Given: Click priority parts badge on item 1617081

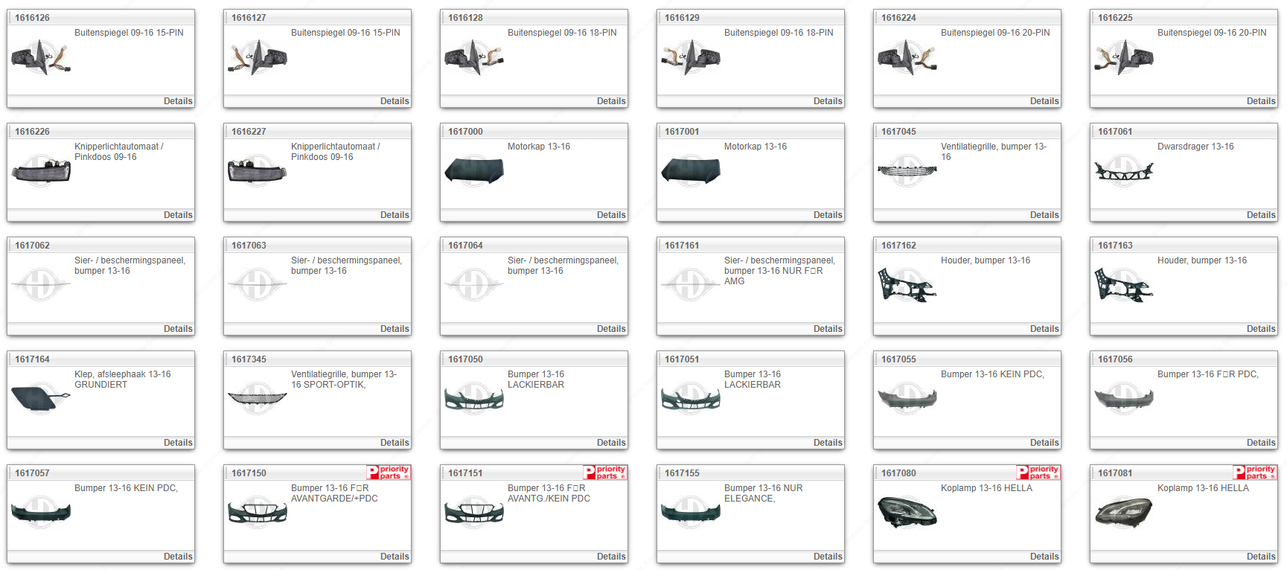Looking at the screenshot, I should 1255,473.
